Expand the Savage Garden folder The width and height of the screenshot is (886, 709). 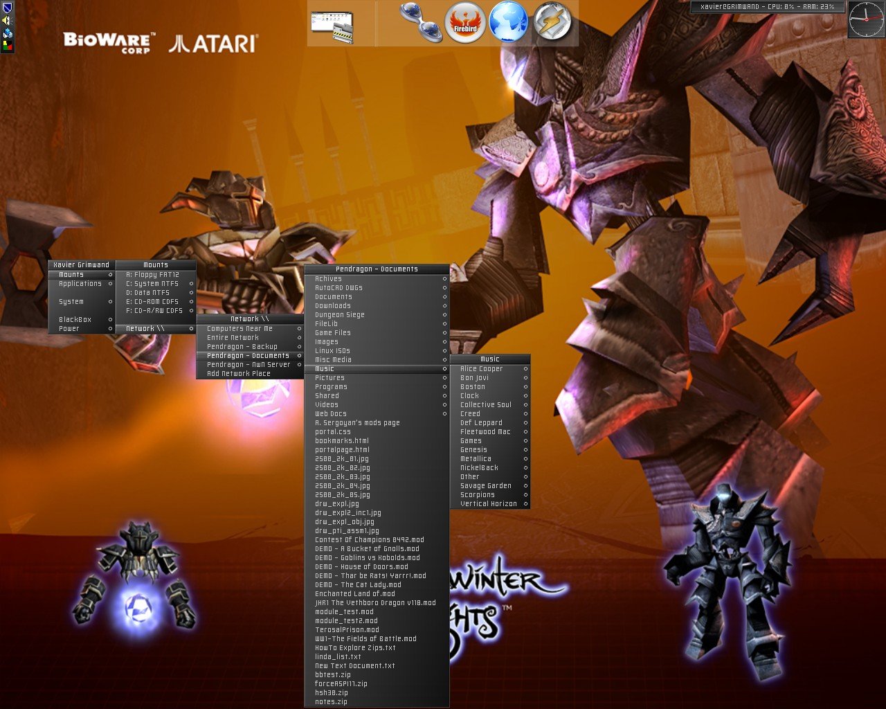point(490,486)
